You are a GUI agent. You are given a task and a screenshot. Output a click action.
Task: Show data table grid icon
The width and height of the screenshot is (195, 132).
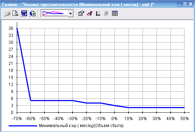point(115,13)
